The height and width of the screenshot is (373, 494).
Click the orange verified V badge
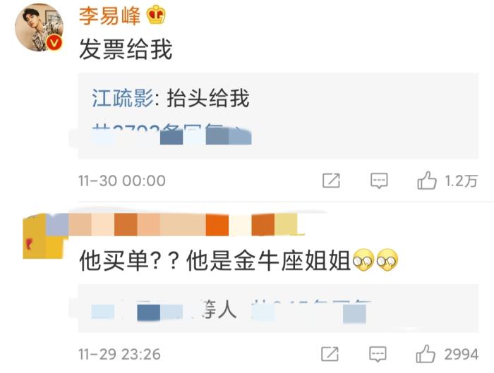tap(54, 43)
